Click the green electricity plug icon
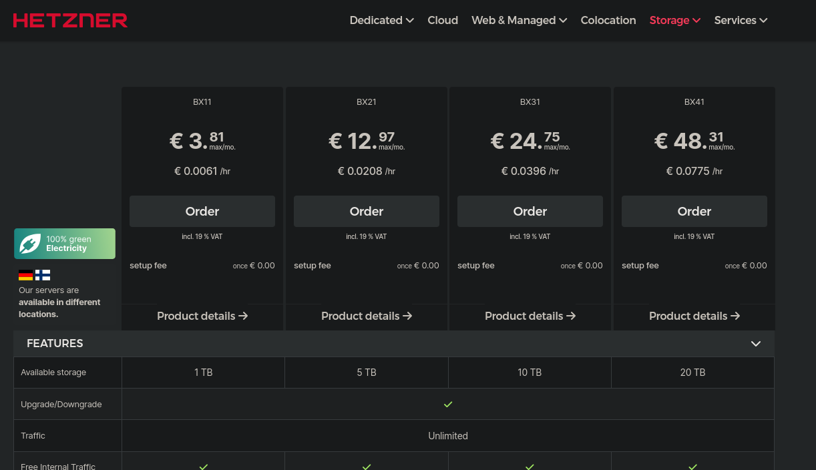 [29, 244]
